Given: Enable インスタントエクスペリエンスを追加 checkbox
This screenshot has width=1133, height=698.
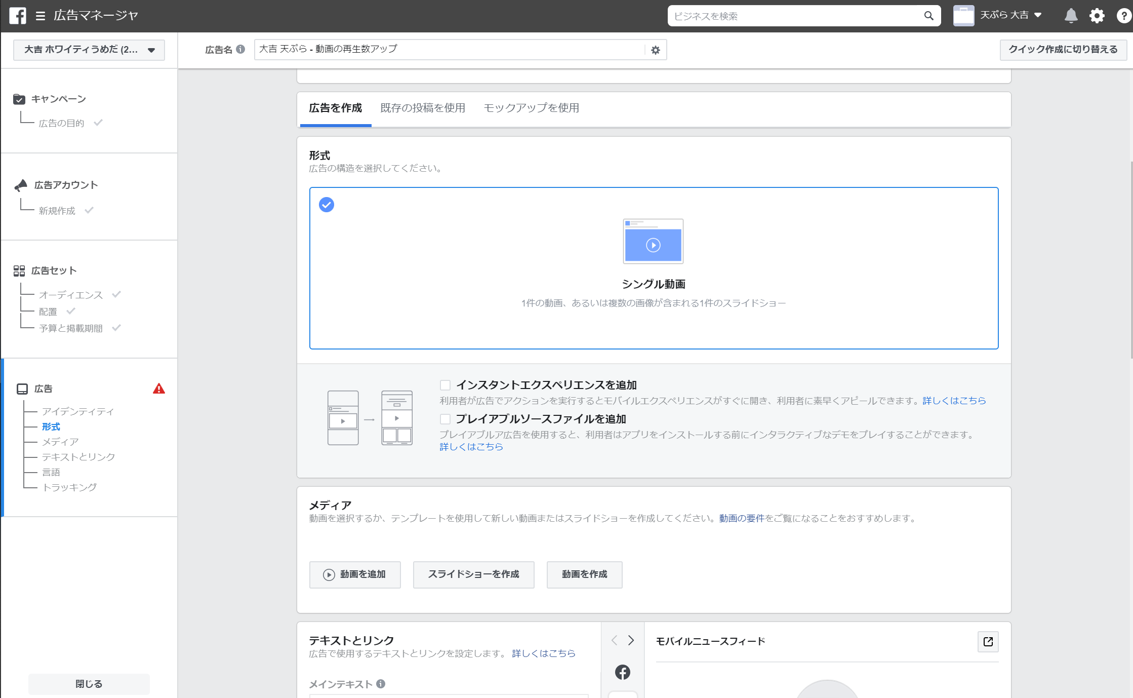Looking at the screenshot, I should click(x=445, y=385).
